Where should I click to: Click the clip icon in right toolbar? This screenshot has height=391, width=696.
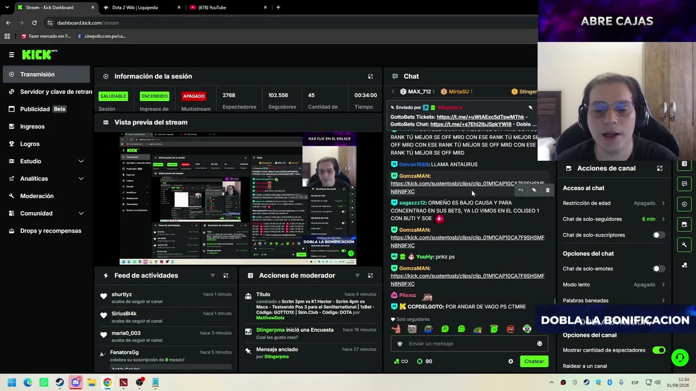(x=685, y=224)
